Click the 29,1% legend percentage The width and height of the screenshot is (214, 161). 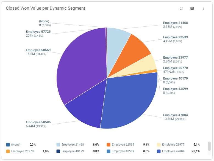tap(196, 151)
